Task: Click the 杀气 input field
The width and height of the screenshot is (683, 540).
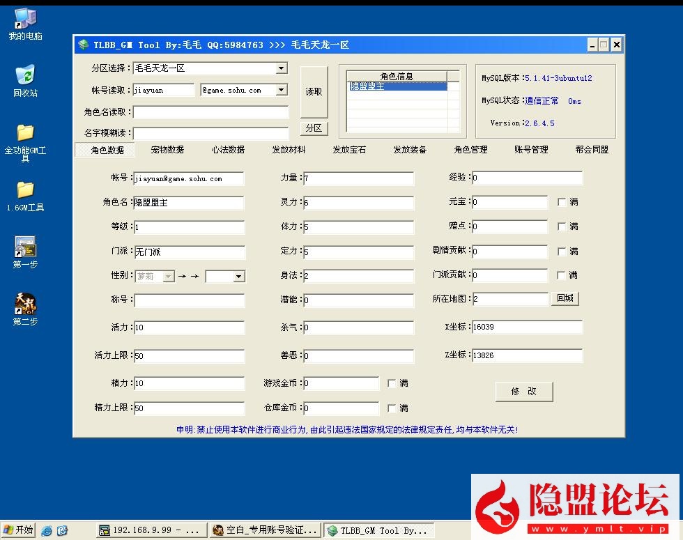Action: [x=358, y=327]
